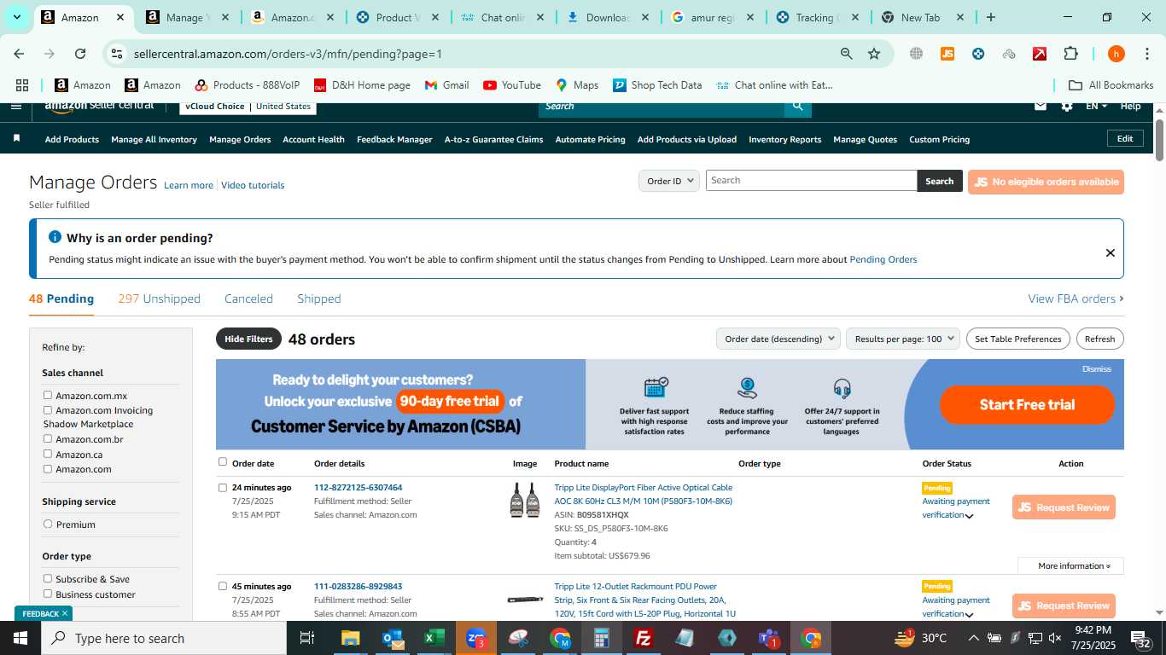Select all orders with header checkbox

pos(223,462)
